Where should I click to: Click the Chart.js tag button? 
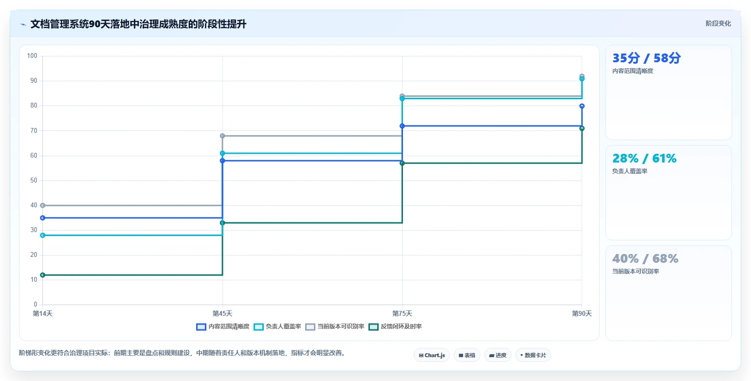coord(432,355)
